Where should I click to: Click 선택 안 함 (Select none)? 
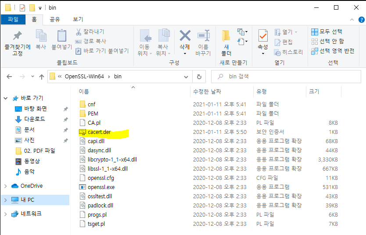tap(327, 42)
